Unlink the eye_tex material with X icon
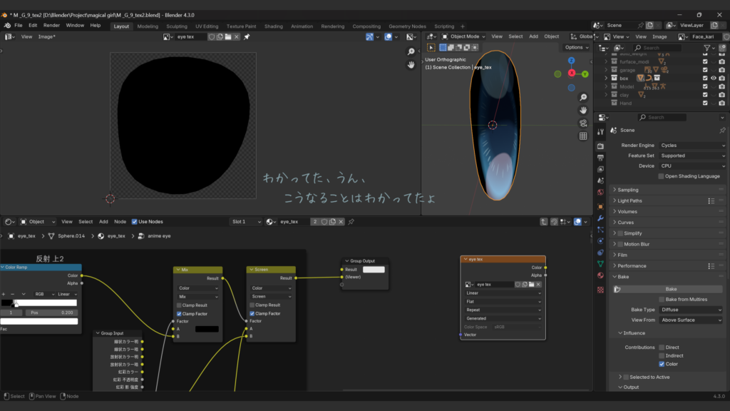 341,222
